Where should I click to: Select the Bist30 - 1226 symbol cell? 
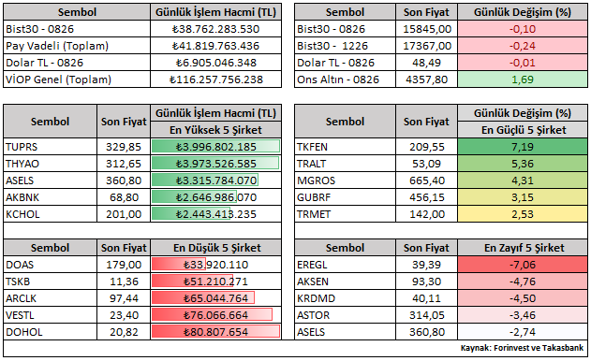click(345, 46)
